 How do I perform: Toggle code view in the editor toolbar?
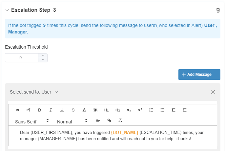tap(17, 110)
